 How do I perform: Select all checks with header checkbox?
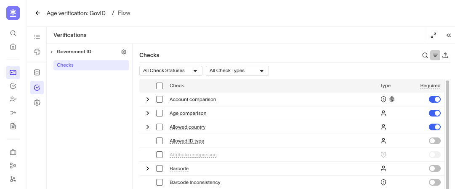(160, 86)
